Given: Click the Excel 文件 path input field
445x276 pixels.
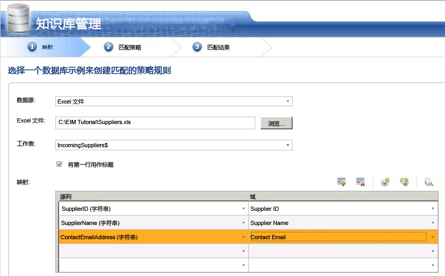Looking at the screenshot, I should 155,122.
